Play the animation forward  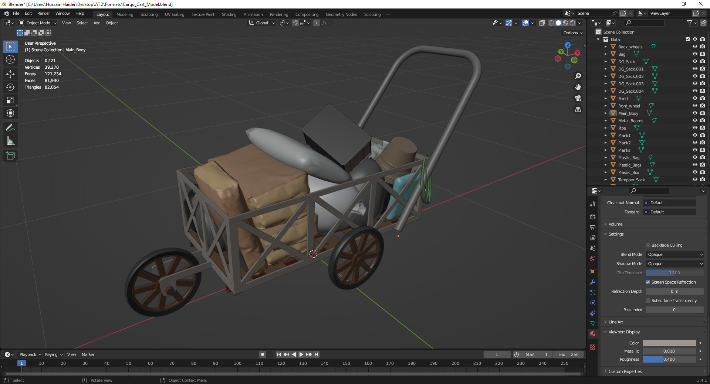point(301,354)
